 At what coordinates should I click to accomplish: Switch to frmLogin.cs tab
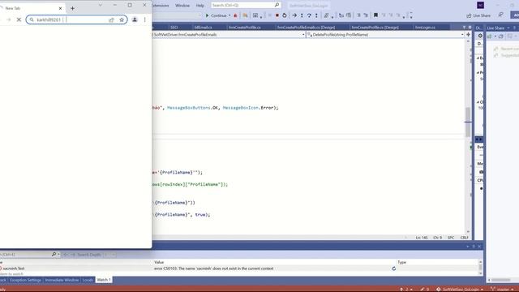(x=425, y=27)
